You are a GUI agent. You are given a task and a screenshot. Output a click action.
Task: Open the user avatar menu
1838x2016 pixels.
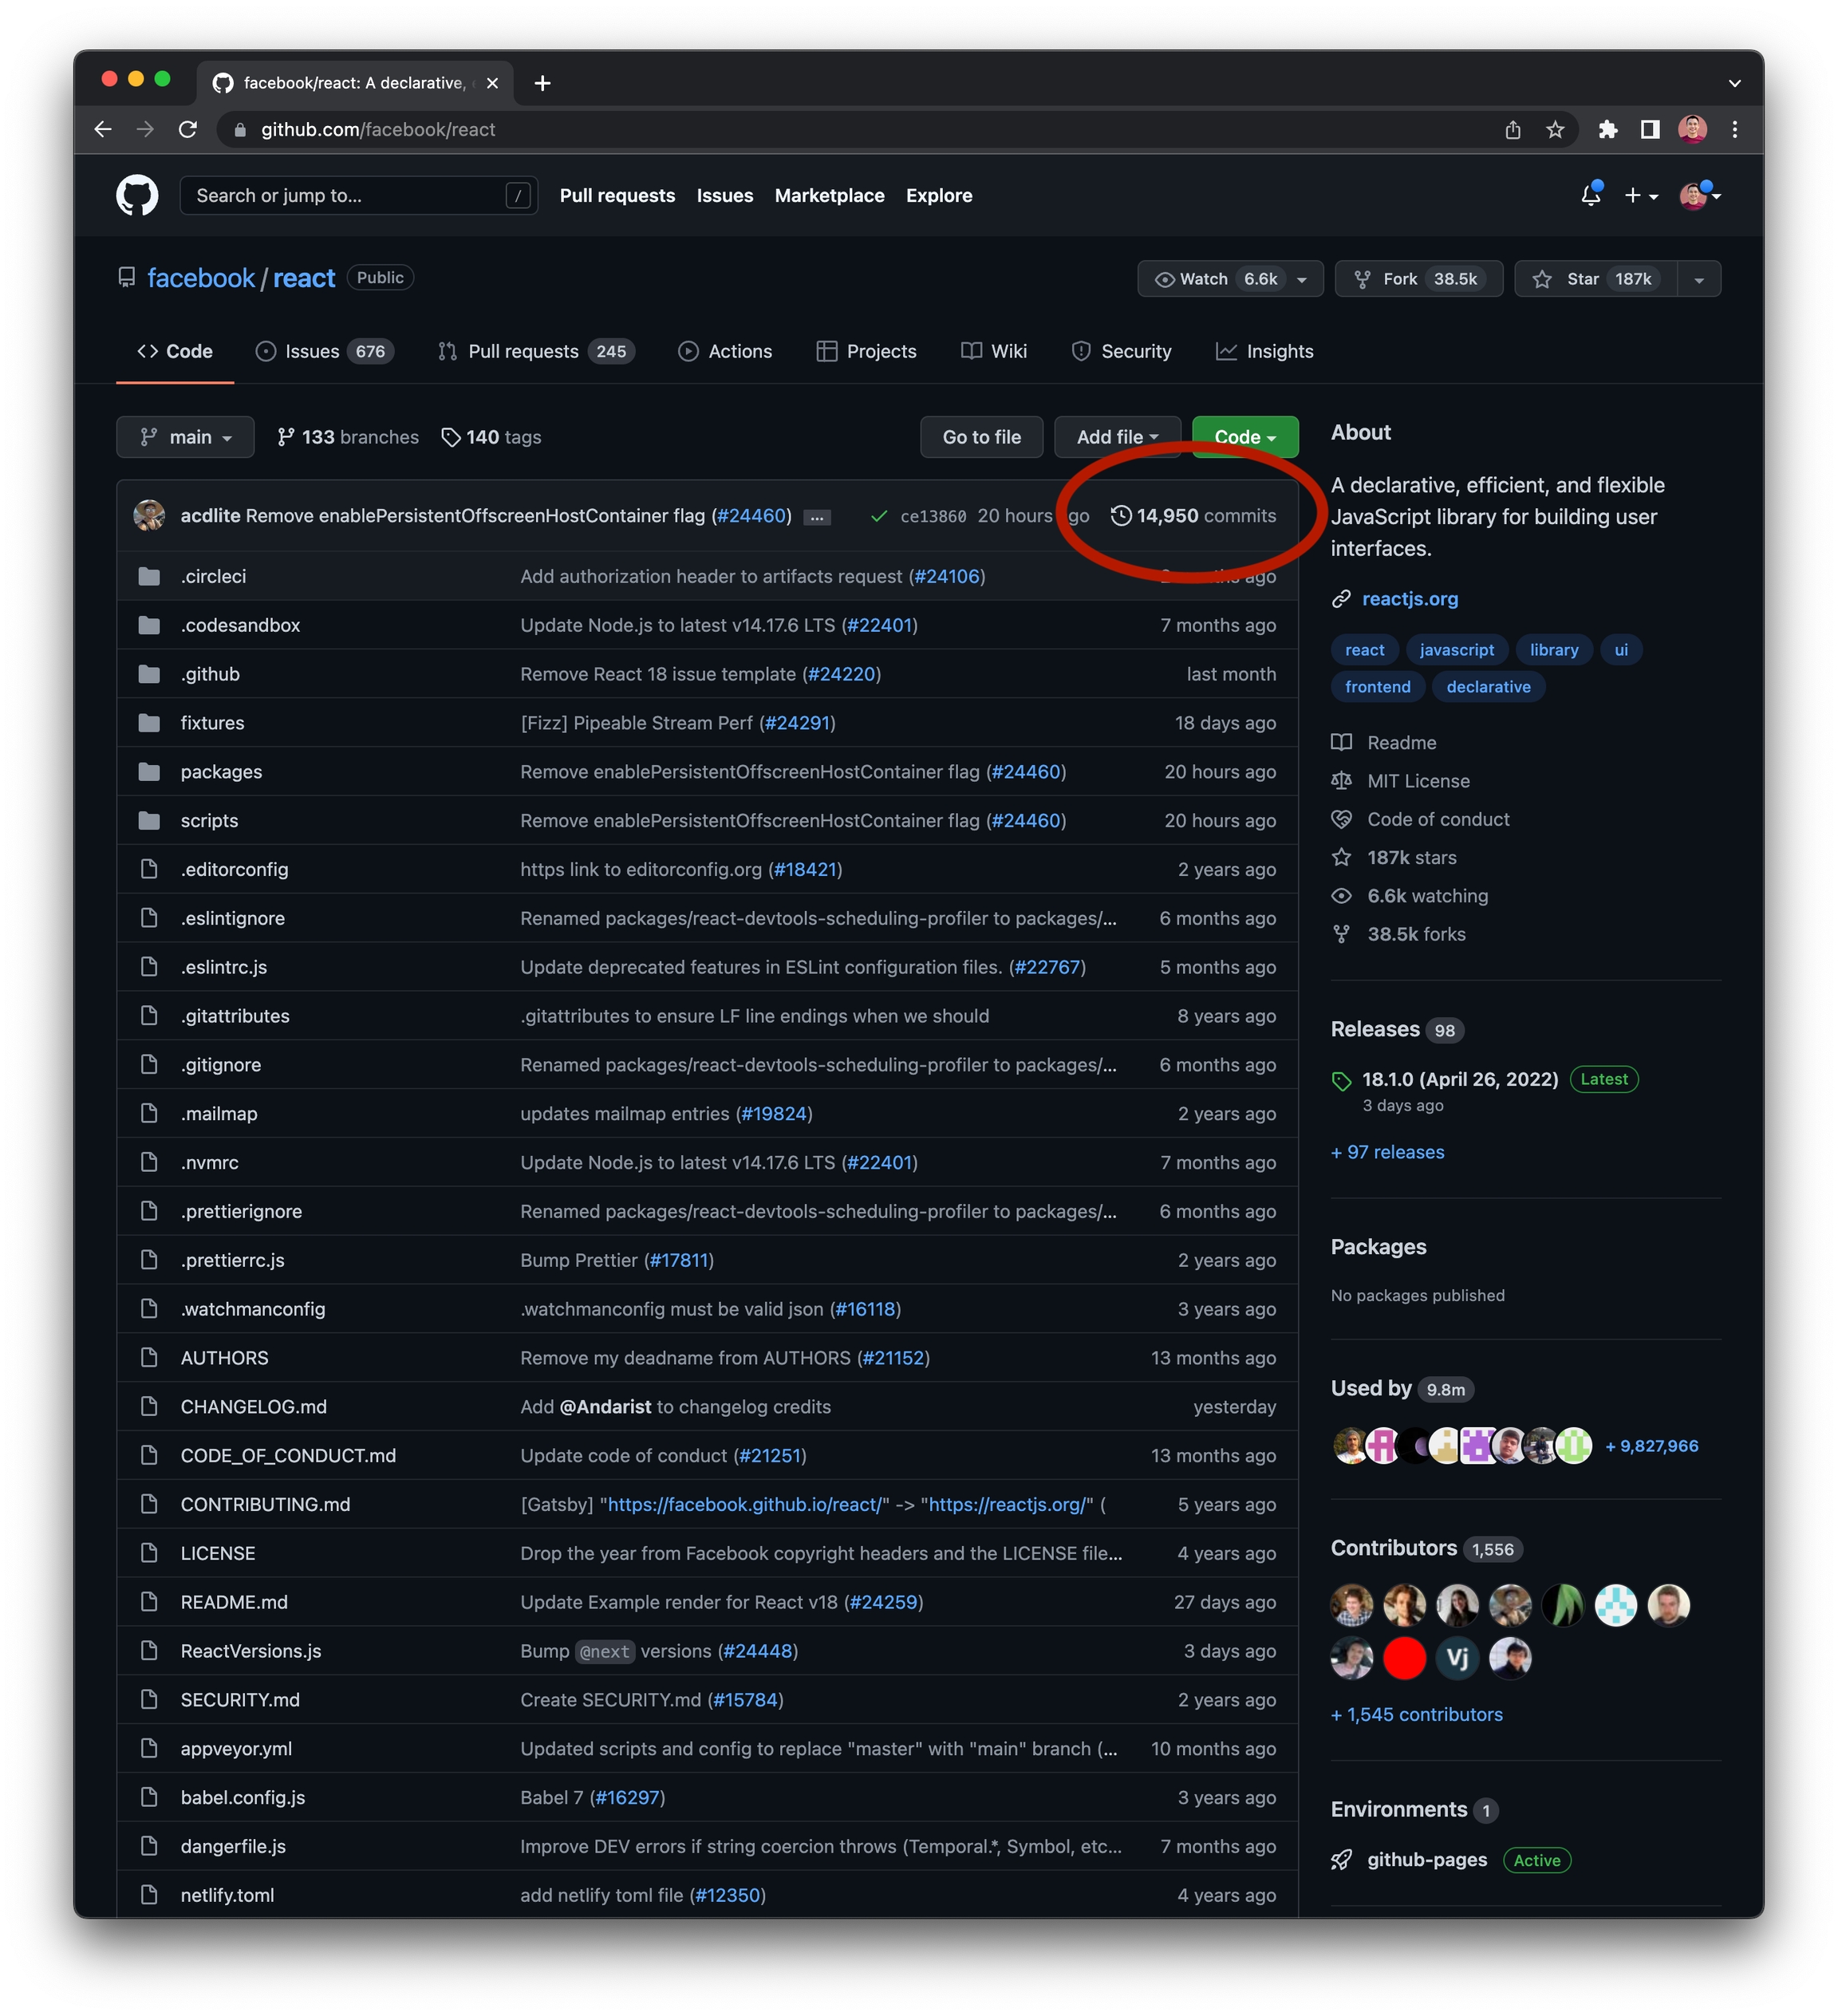coord(1700,195)
